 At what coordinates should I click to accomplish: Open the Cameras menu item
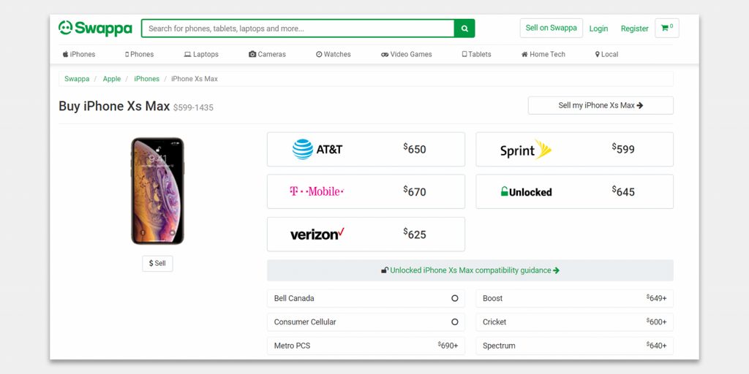pos(267,54)
